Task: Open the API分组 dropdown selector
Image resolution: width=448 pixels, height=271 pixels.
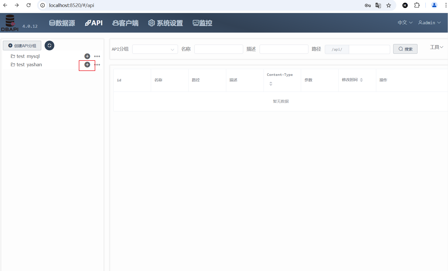Action: 155,49
